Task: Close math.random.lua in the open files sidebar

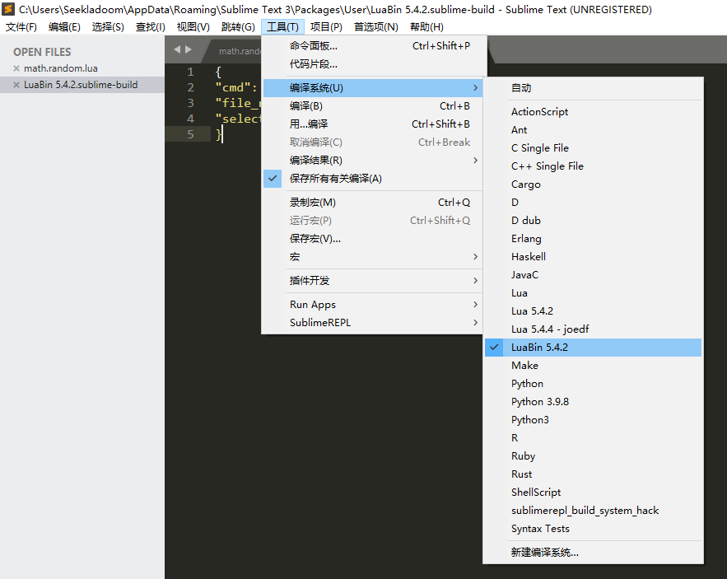Action: 16,68
